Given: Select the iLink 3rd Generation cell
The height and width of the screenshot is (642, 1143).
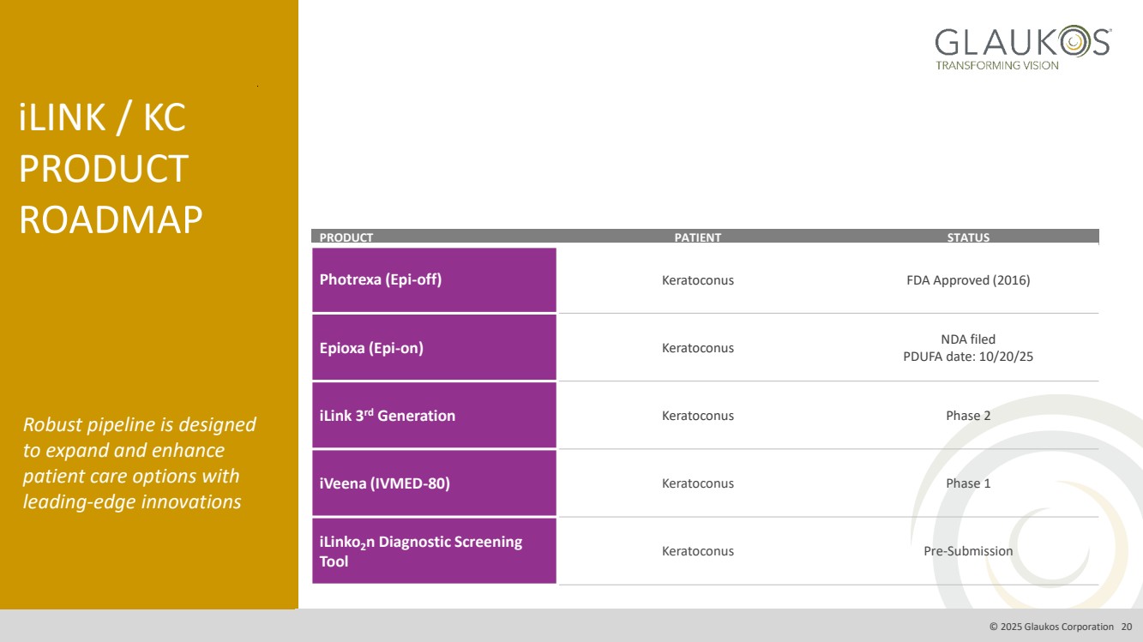Looking at the screenshot, I should click(x=434, y=416).
